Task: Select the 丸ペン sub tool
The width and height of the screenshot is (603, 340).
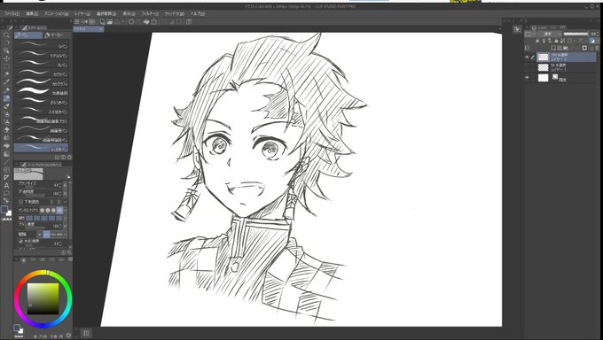Action: 41,65
